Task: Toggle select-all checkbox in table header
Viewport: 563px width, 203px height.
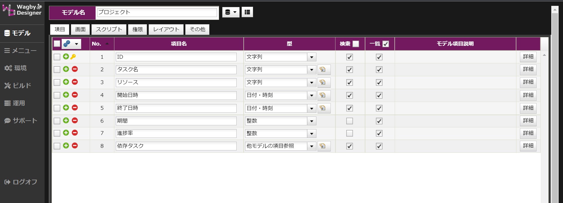Action: tap(57, 44)
